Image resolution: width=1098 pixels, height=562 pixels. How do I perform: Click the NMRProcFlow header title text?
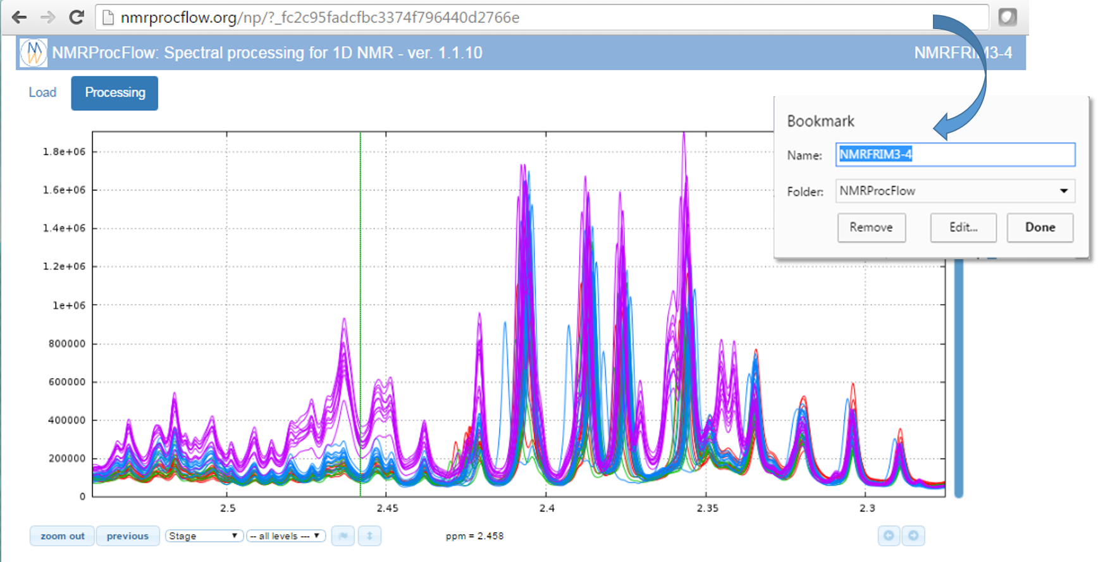(x=267, y=52)
